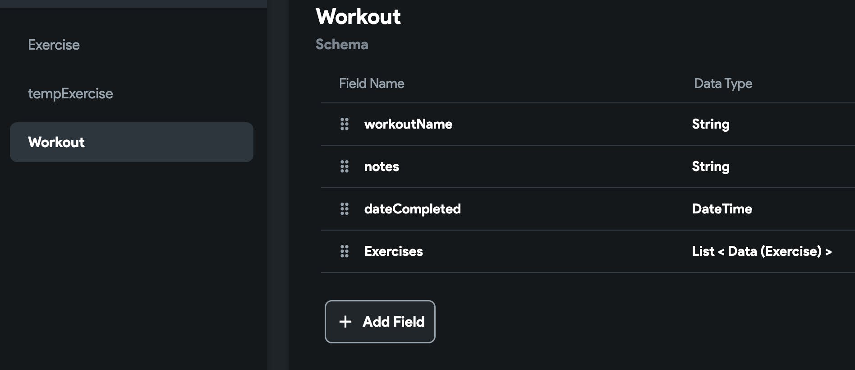This screenshot has width=855, height=370.
Task: Click the DateTime data type value
Action: pyautogui.click(x=722, y=209)
